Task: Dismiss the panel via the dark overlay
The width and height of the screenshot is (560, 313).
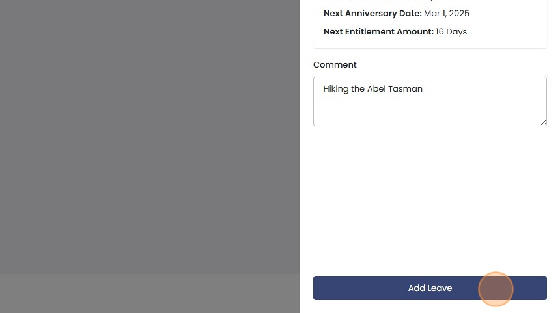Action: click(150, 130)
